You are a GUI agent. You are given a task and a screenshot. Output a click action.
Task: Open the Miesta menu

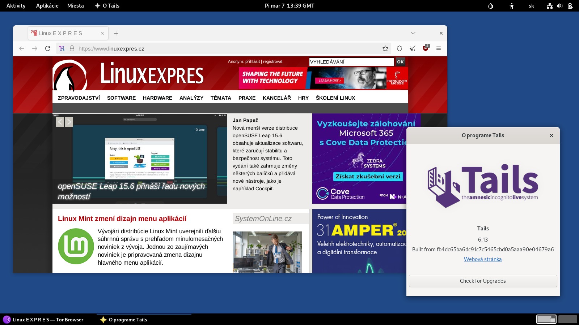[x=75, y=6]
